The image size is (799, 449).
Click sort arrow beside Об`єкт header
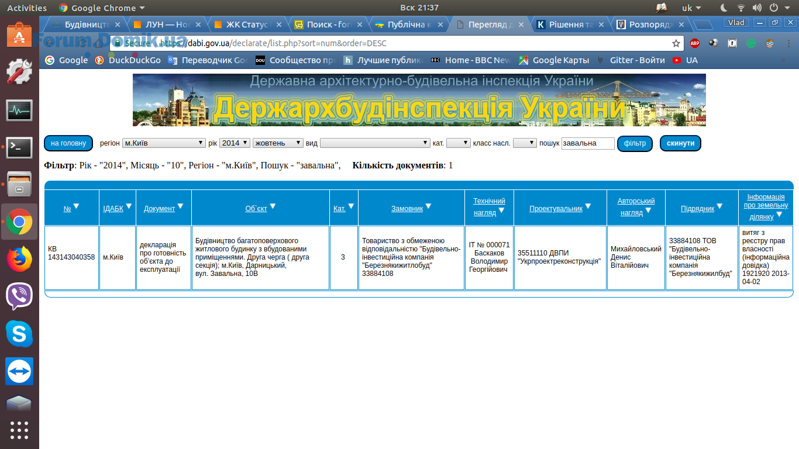(273, 206)
